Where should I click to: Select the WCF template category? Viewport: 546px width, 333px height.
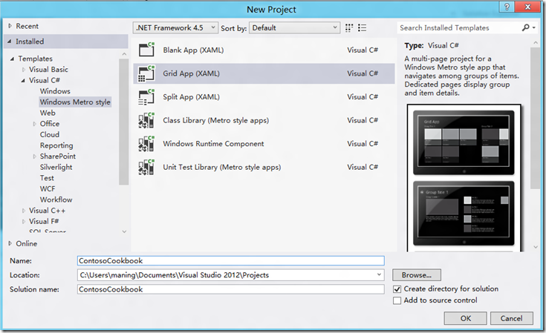(x=48, y=188)
